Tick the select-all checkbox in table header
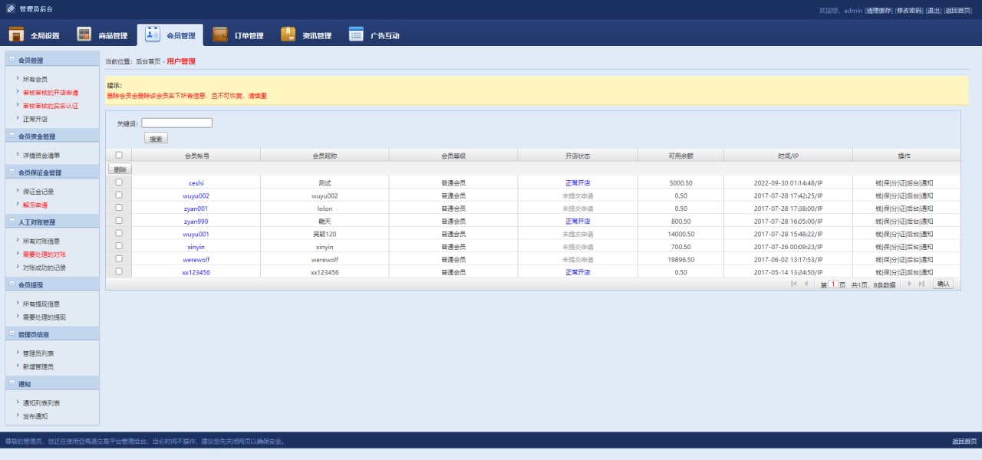This screenshot has width=982, height=460. [x=119, y=155]
